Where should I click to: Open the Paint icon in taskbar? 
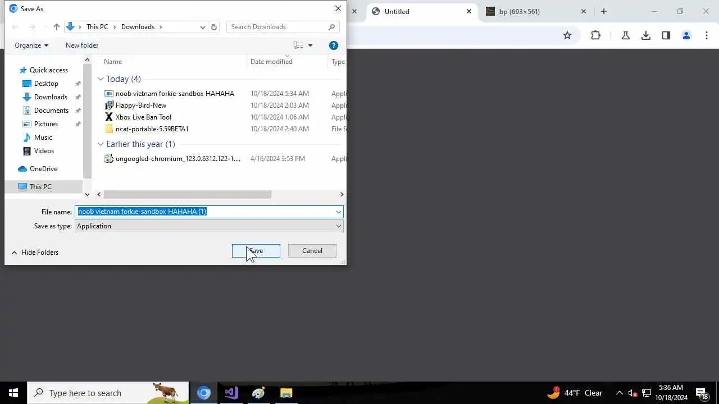[258, 393]
